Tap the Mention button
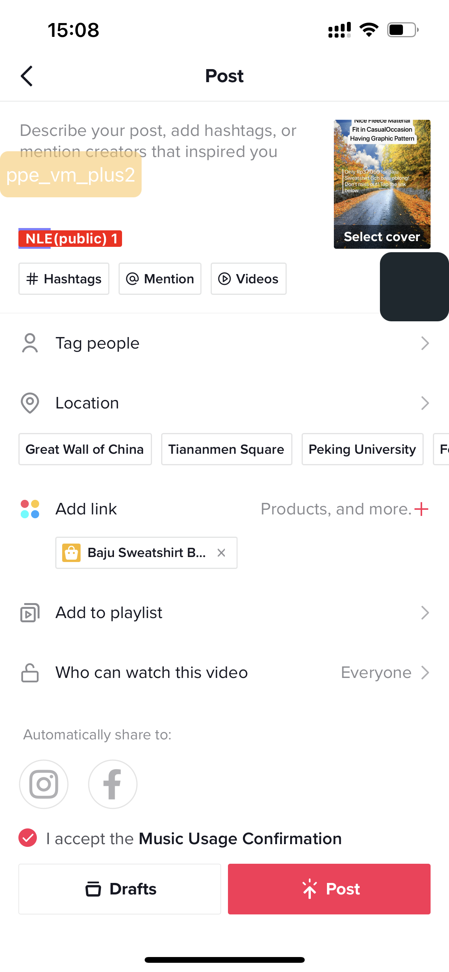 click(x=160, y=279)
